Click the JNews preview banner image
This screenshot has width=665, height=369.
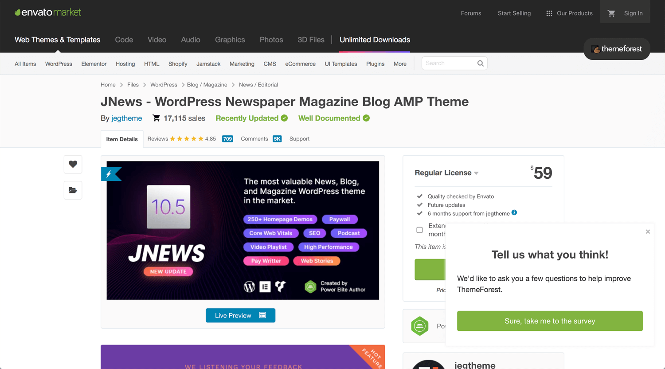243,230
